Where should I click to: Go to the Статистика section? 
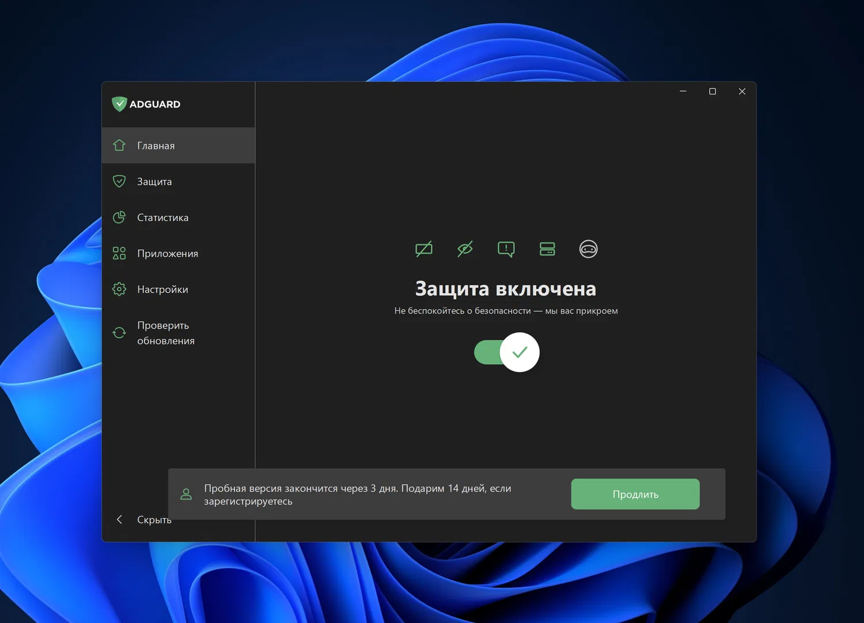pos(179,217)
